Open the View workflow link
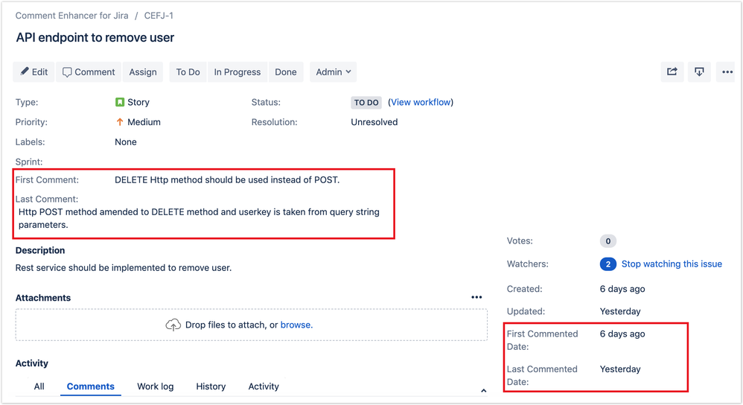This screenshot has width=743, height=405. (x=421, y=102)
